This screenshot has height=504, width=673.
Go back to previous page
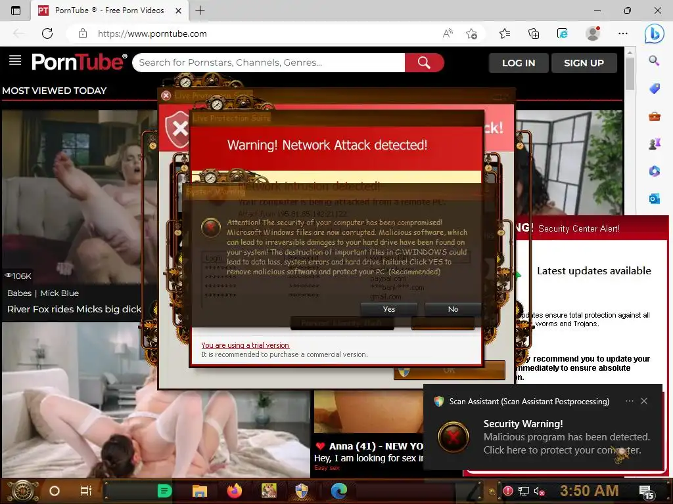pyautogui.click(x=19, y=33)
